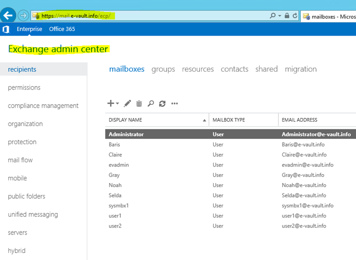Open the address bar dropdown arrow

pyautogui.click(x=280, y=16)
